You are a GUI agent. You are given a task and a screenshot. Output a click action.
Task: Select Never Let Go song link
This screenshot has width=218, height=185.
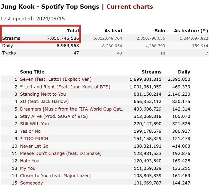[x=34, y=146]
